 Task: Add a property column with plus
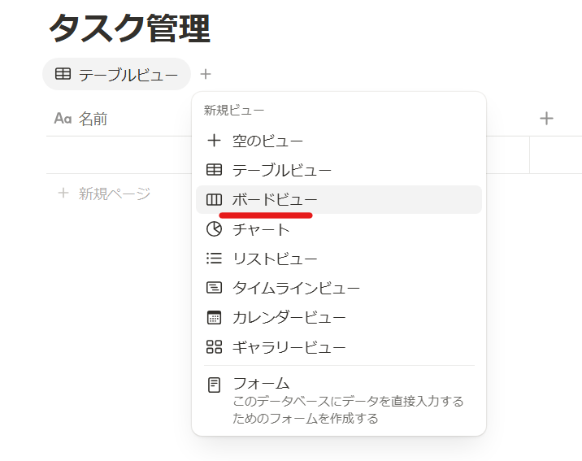546,119
